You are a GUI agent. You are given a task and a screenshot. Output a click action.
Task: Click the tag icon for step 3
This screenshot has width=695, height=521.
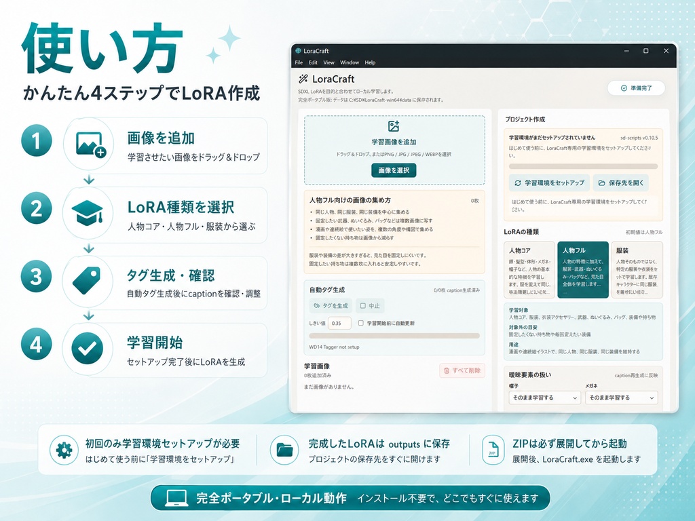point(87,280)
